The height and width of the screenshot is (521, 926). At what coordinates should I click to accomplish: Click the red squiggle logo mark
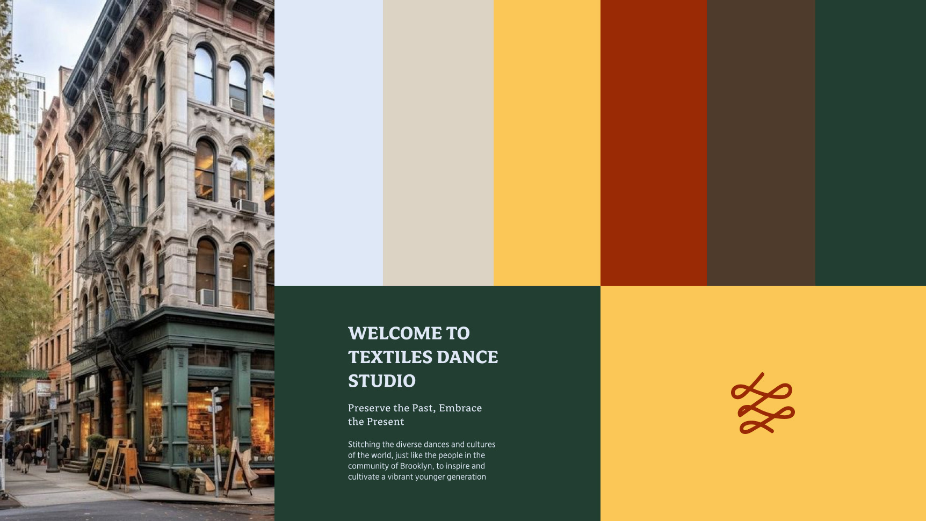(763, 403)
